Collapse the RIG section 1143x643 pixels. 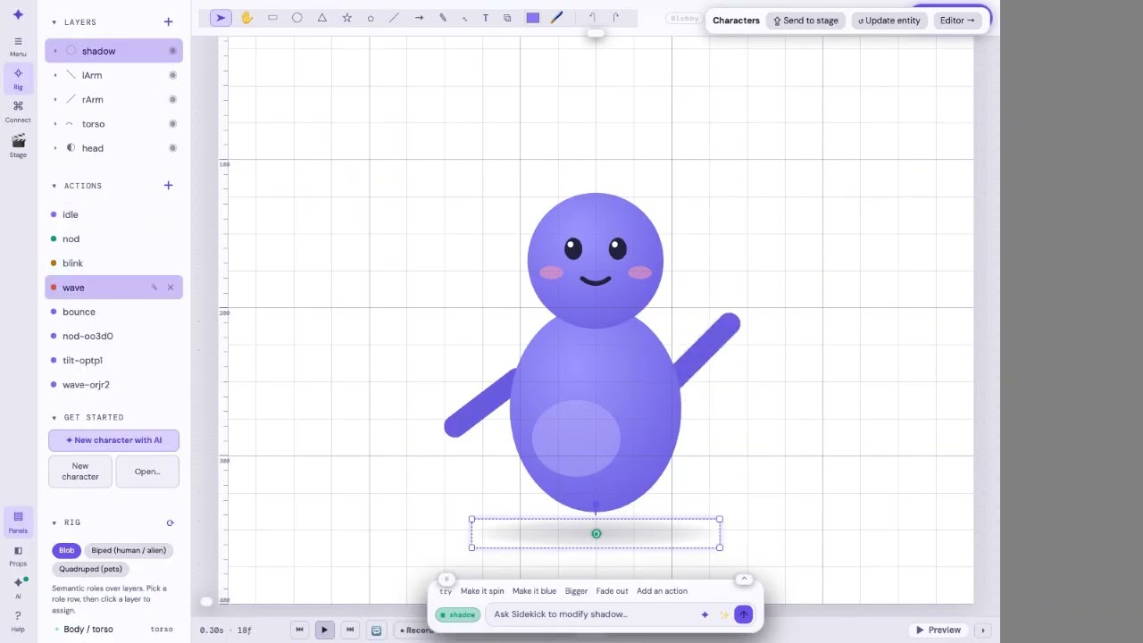54,522
